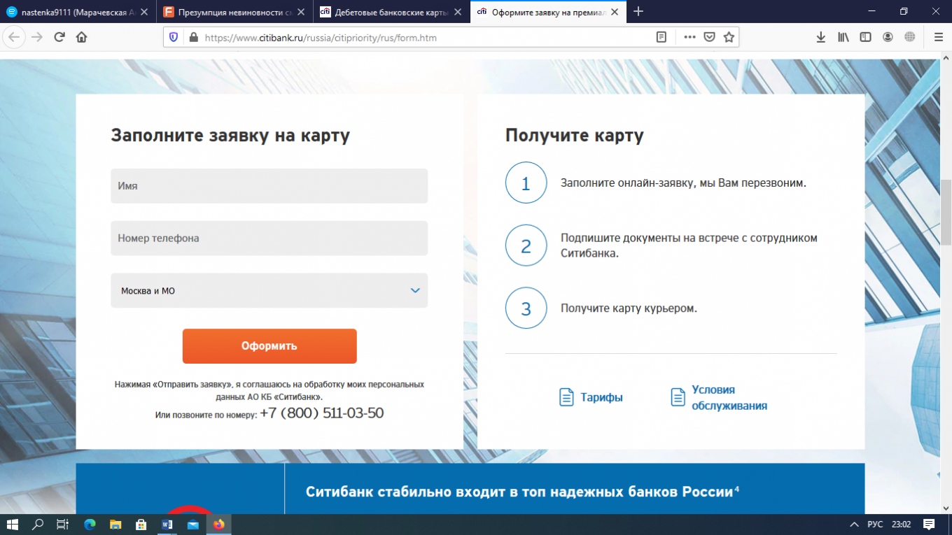Save page to Pocket

(709, 38)
